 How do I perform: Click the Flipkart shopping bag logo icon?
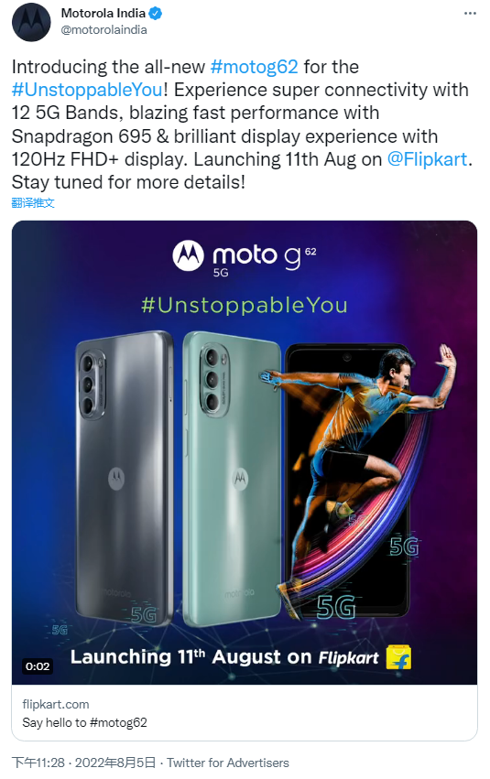[398, 656]
